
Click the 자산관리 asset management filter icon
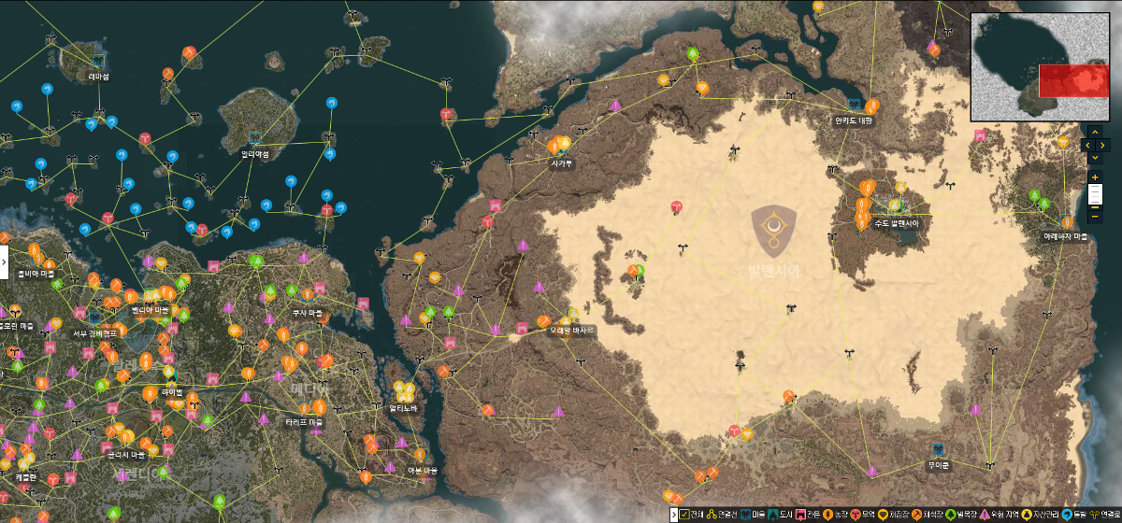(1025, 515)
